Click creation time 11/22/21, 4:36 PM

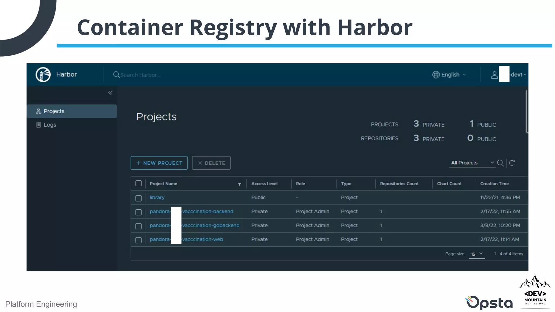pyautogui.click(x=500, y=197)
